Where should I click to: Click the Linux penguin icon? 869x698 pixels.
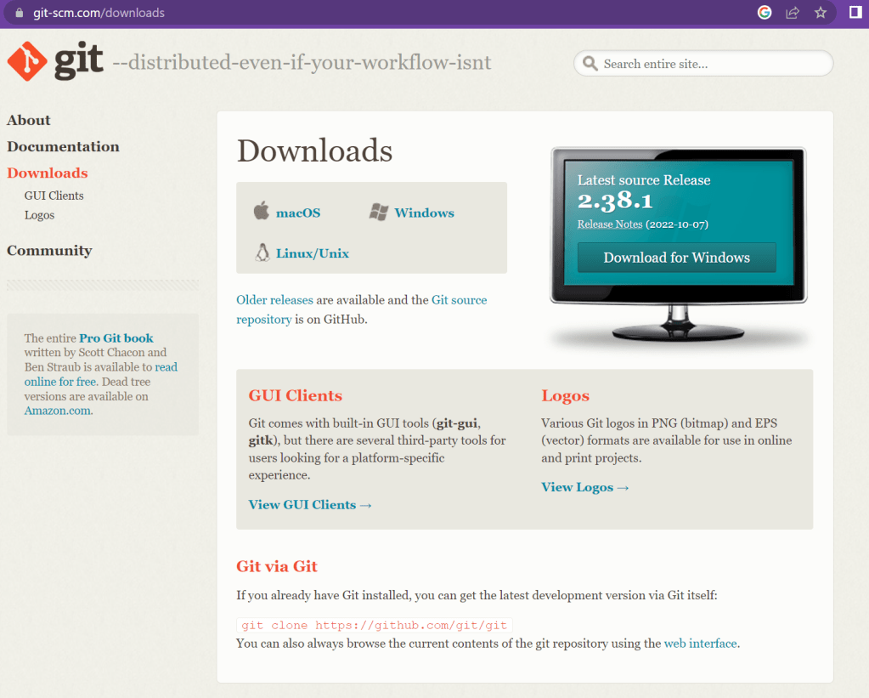262,253
